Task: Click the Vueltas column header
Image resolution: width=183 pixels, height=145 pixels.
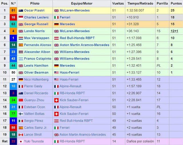Action: point(118,3)
